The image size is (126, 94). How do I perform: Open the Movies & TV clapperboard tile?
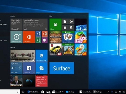coord(65,21)
